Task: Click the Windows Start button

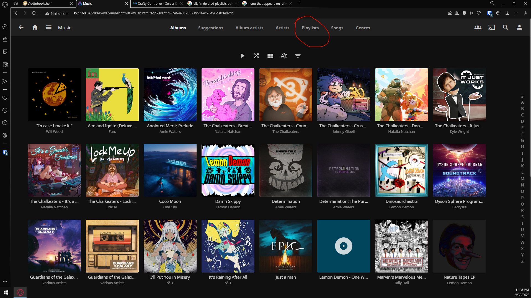Action: tap(6, 292)
